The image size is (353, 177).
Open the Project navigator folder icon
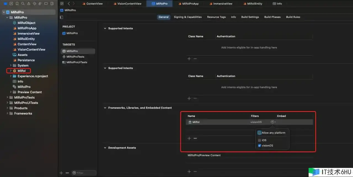[5, 4]
